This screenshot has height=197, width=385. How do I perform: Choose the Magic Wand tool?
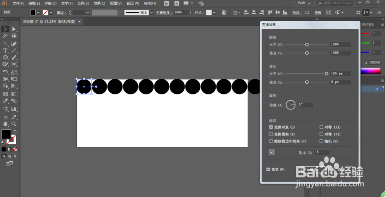[5, 36]
